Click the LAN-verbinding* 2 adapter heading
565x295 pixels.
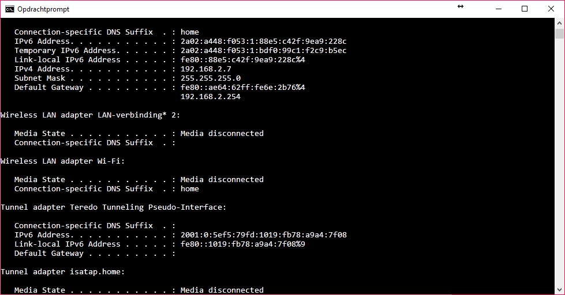click(90, 115)
